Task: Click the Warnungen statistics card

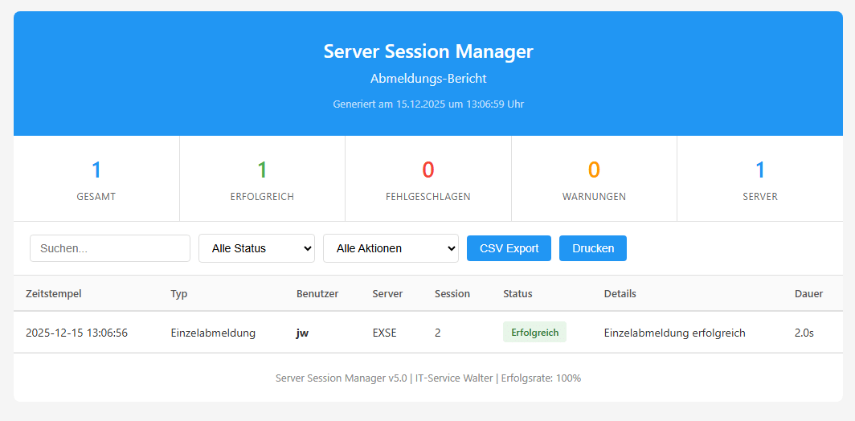Action: coord(594,179)
